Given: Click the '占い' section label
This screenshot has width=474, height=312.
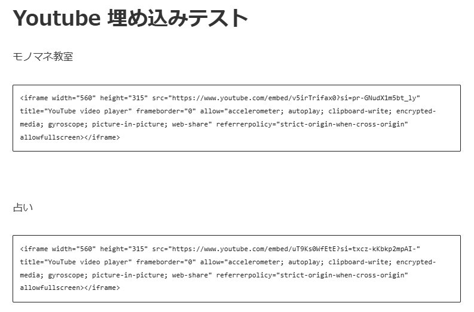Looking at the screenshot, I should pos(23,207).
